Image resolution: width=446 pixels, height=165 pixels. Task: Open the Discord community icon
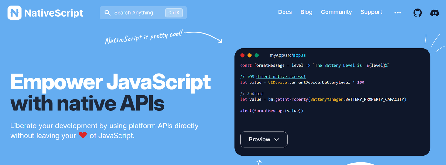[435, 13]
